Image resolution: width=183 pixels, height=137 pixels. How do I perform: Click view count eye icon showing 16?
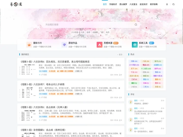click(115, 120)
